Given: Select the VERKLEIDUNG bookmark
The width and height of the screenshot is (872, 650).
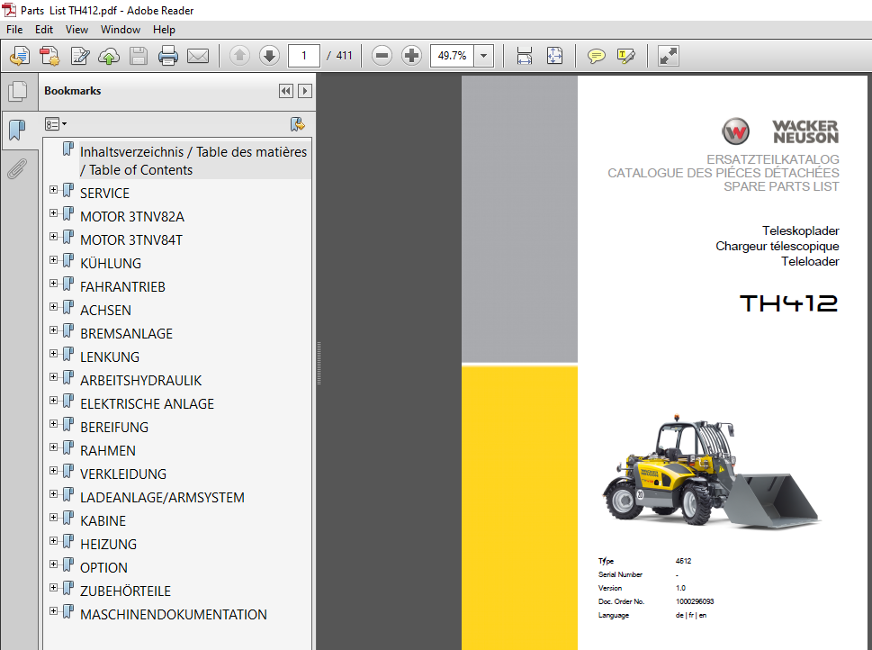Looking at the screenshot, I should pos(123,474).
